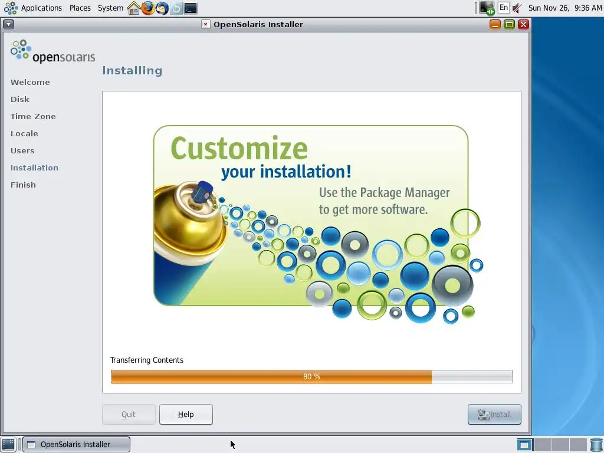Click the home folder launcher icon

tap(133, 8)
